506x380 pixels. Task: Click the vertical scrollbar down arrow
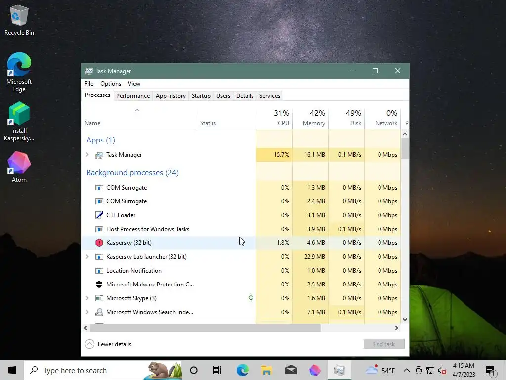click(405, 320)
